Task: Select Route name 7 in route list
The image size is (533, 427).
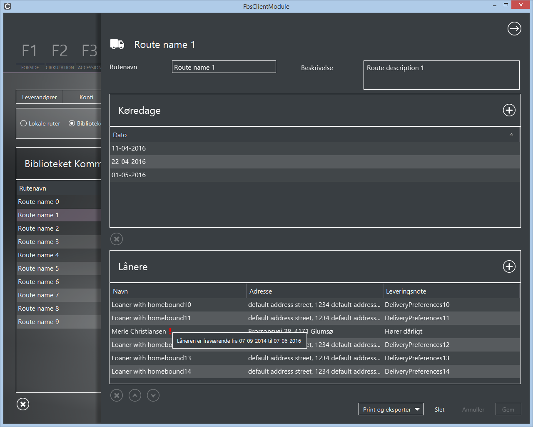Action: pyautogui.click(x=59, y=295)
